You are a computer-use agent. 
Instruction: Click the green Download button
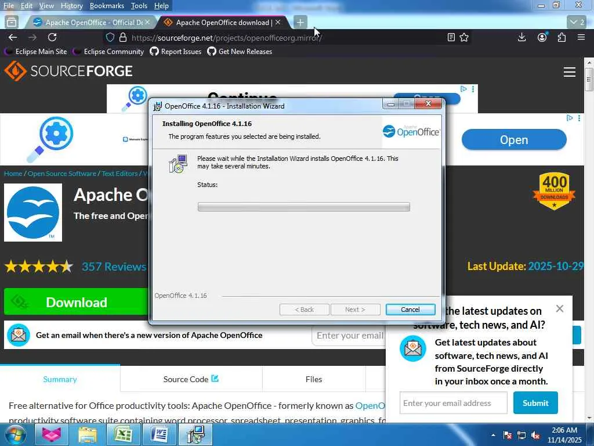[x=76, y=302]
